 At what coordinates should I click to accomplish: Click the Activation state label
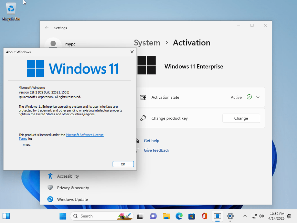(165, 97)
